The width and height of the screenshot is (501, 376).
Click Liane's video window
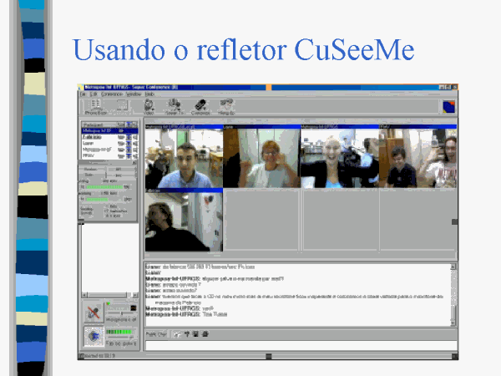pyautogui.click(x=261, y=158)
